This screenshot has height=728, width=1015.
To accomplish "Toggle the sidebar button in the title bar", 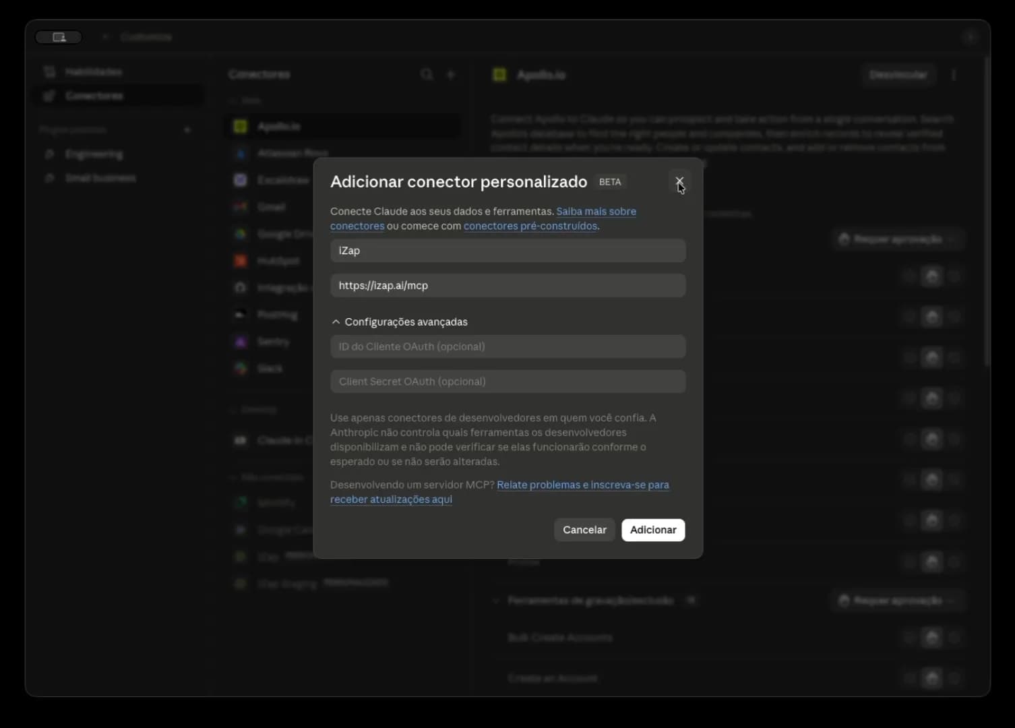I will tap(59, 37).
